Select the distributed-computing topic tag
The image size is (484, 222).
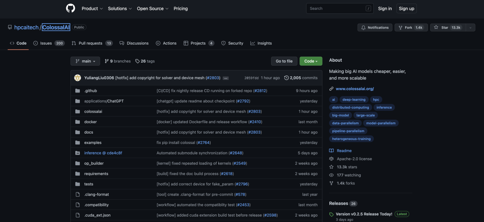click(x=350, y=107)
